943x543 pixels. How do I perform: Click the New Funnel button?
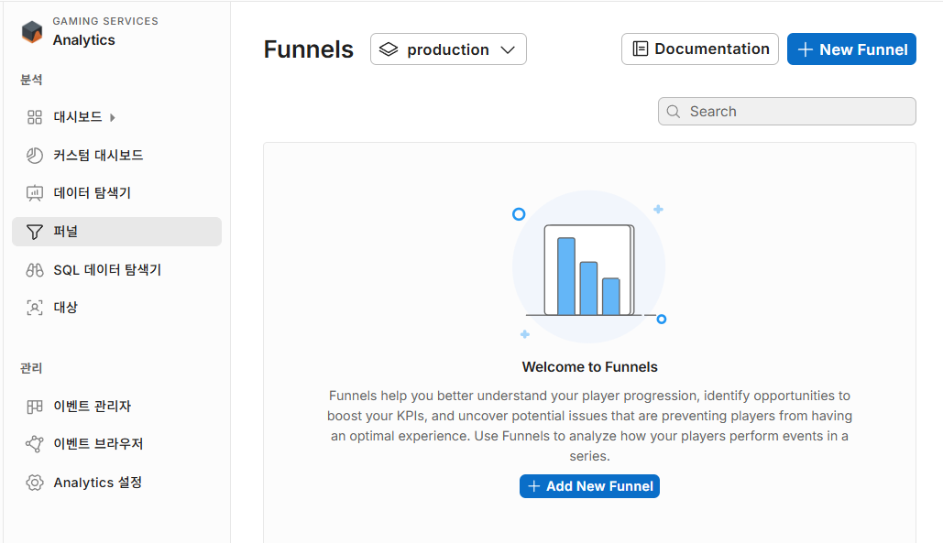(851, 49)
